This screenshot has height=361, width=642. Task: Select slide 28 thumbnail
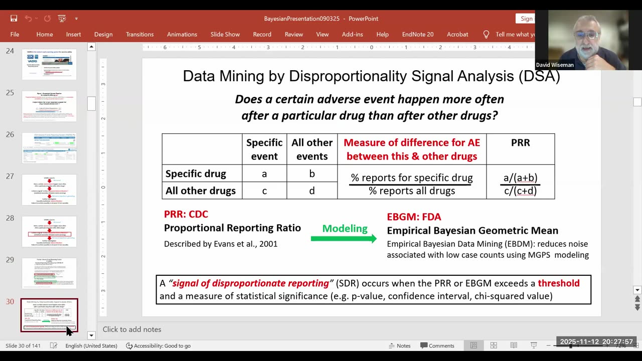pos(49,231)
